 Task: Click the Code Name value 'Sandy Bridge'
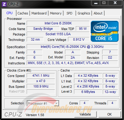pos(43,29)
